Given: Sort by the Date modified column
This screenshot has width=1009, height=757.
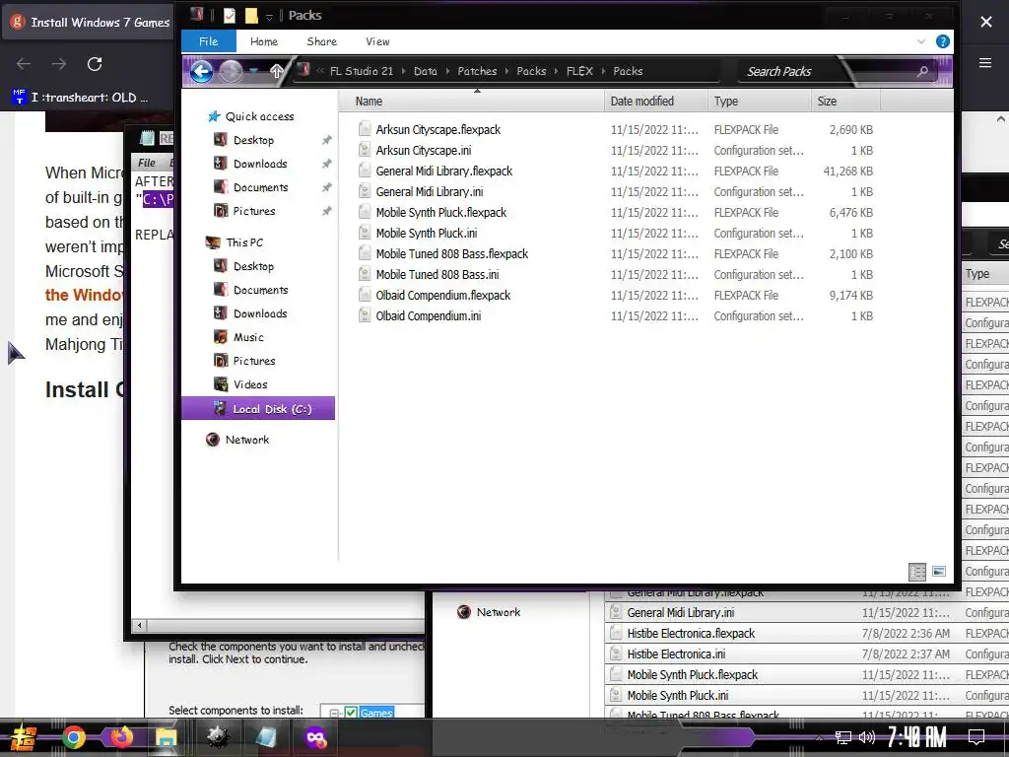Looking at the screenshot, I should coord(655,102).
